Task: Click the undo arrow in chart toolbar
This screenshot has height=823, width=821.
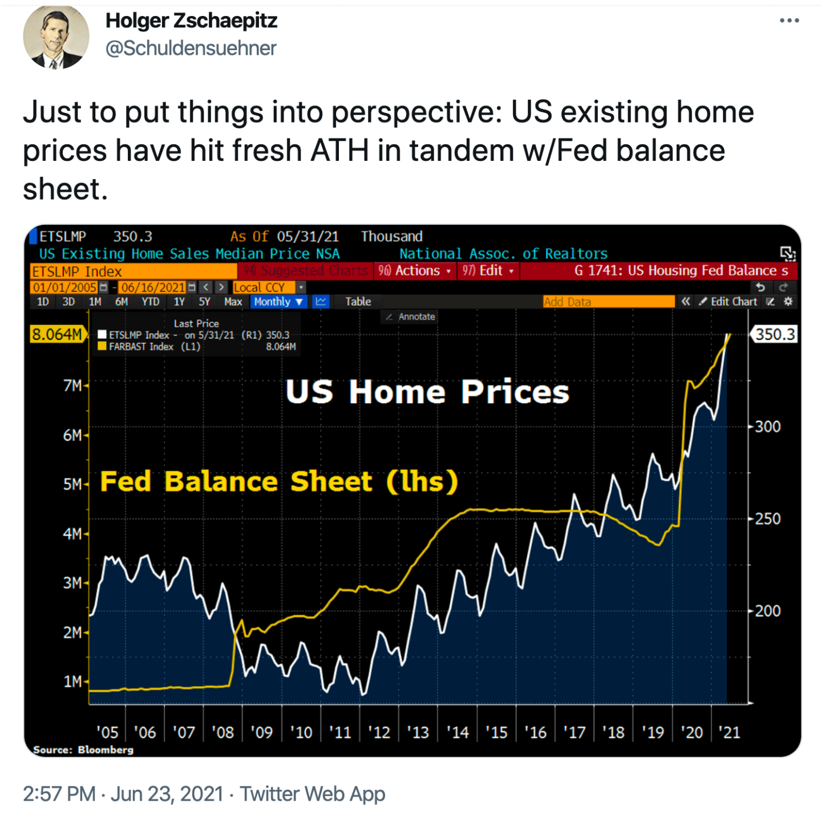Action: 760,287
